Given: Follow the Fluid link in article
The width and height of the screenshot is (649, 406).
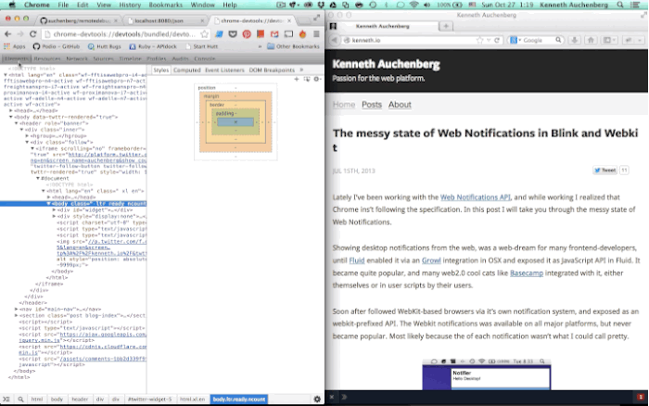Looking at the screenshot, I should click(357, 260).
